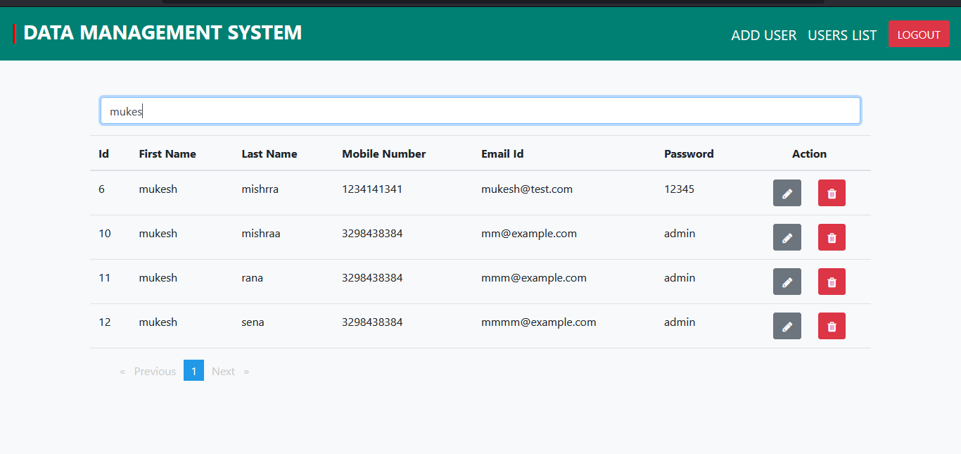Delete user ID 12 using the trash icon
The width and height of the screenshot is (961, 454).
coord(832,326)
